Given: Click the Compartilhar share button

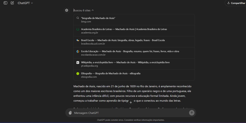Looking at the screenshot, I should (x=236, y=3).
